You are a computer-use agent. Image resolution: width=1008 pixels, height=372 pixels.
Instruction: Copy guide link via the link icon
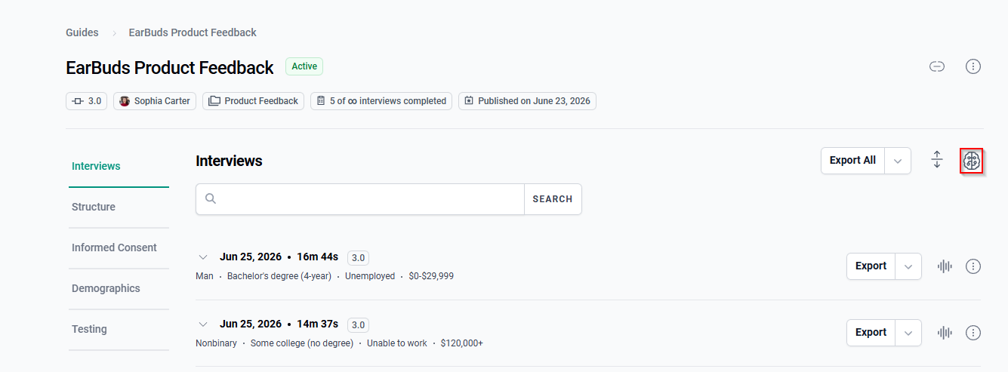937,66
